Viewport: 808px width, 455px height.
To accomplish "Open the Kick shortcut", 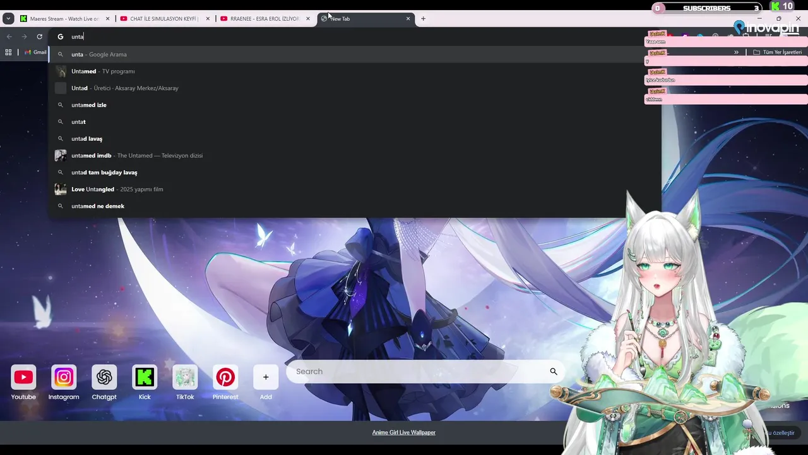I will pos(145,382).
